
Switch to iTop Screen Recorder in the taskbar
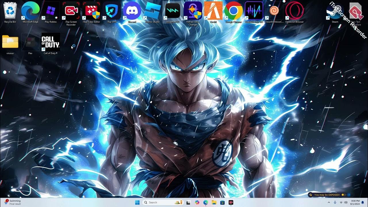pos(231,202)
